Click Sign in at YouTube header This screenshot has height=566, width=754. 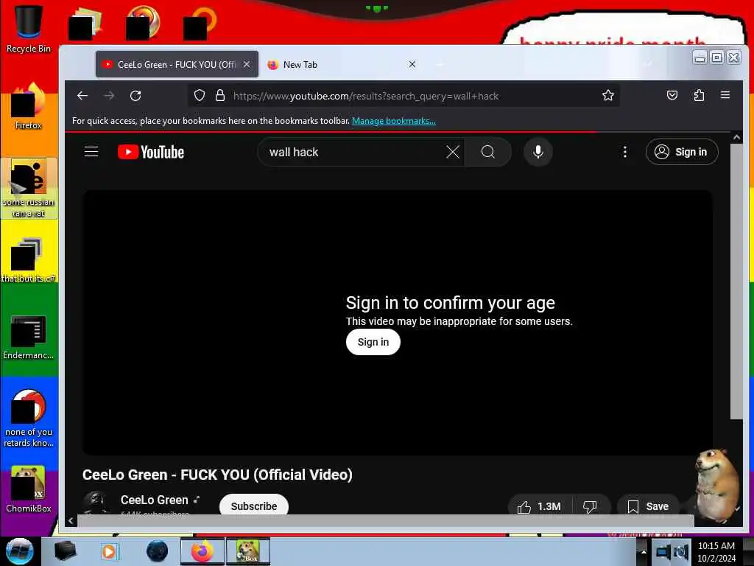pyautogui.click(x=682, y=152)
